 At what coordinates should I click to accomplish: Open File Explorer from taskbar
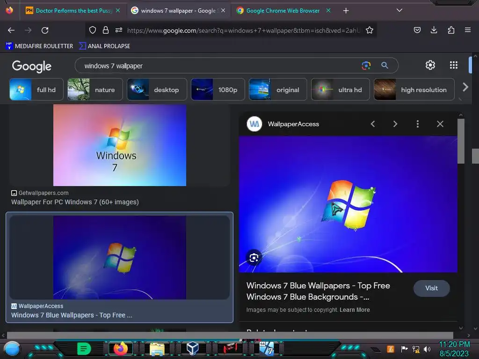pyautogui.click(x=157, y=349)
